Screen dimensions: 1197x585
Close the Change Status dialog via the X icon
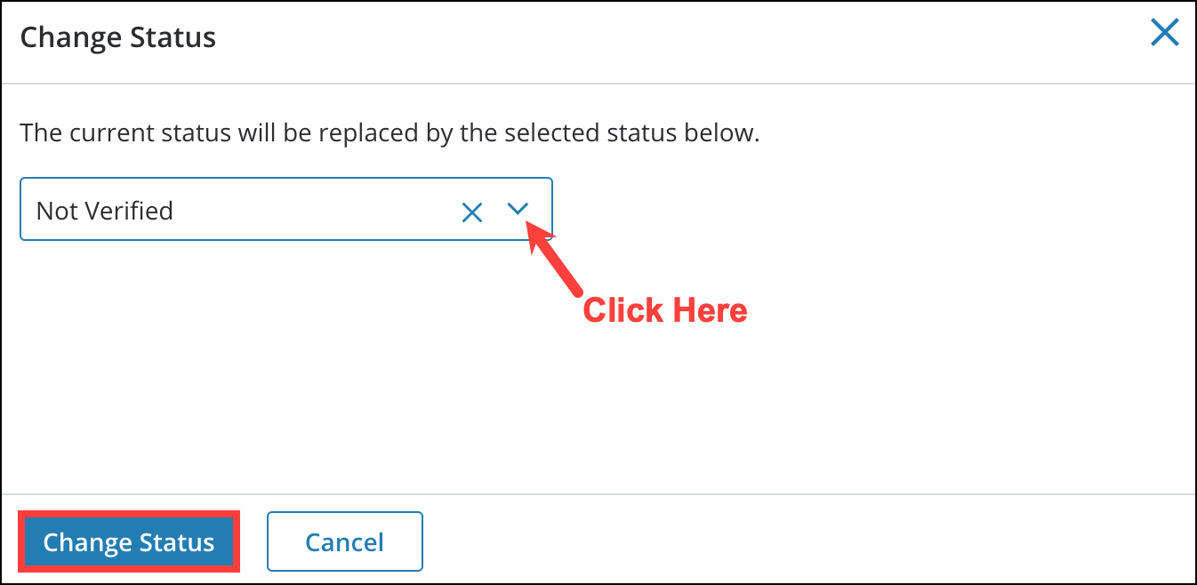1164,32
